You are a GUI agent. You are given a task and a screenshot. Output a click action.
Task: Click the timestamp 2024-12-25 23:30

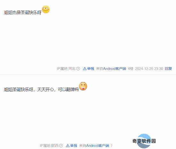[x=149, y=69]
